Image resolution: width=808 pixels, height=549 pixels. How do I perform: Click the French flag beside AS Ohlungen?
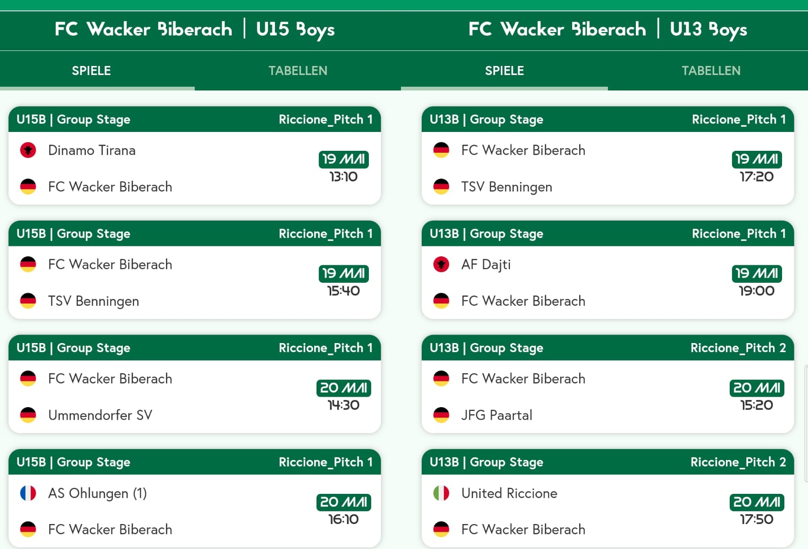coord(28,493)
